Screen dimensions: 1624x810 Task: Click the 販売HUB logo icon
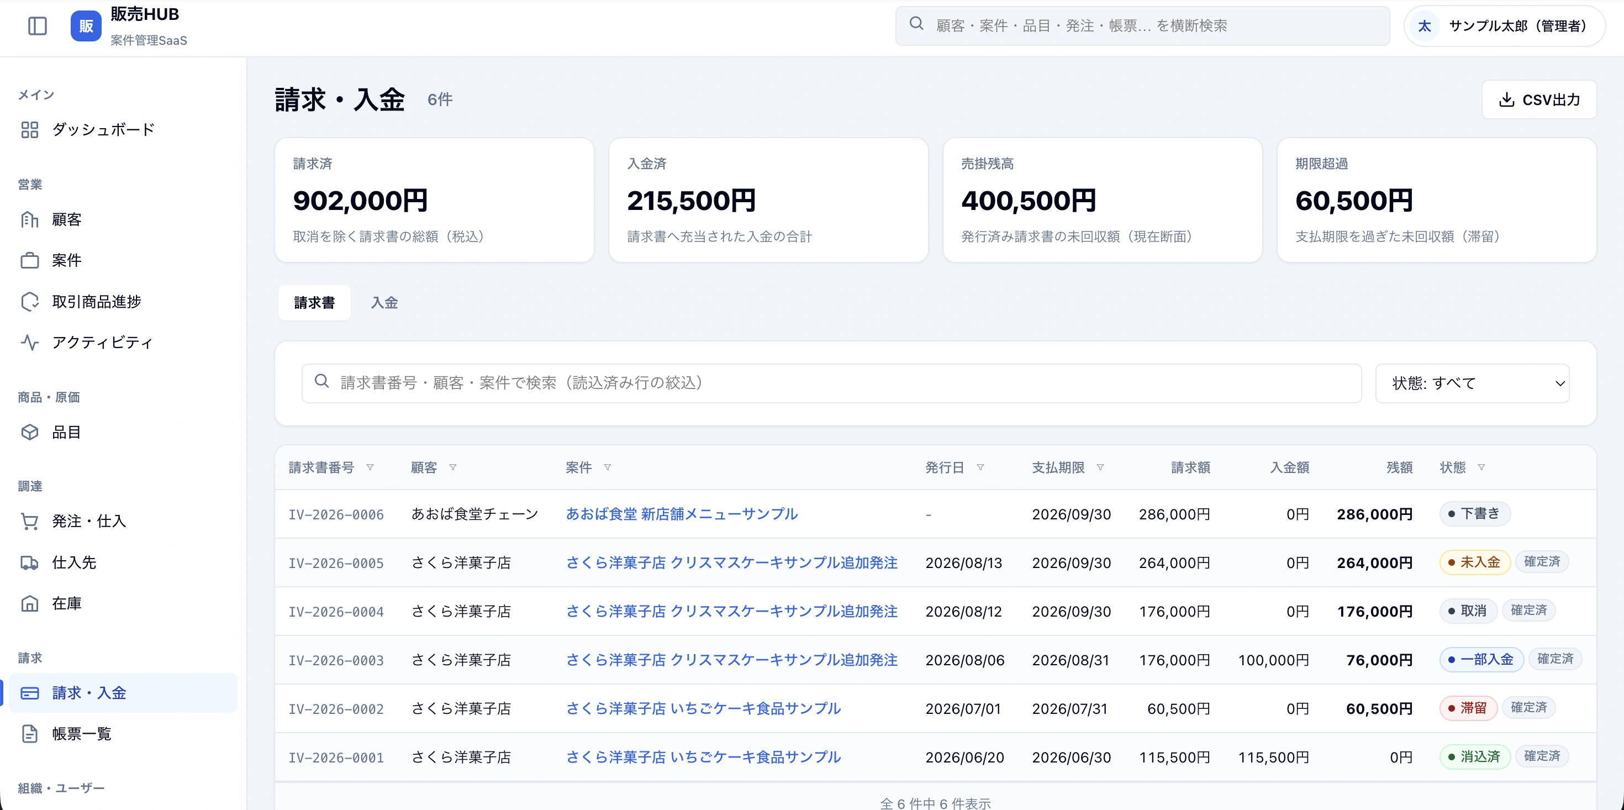pos(86,26)
